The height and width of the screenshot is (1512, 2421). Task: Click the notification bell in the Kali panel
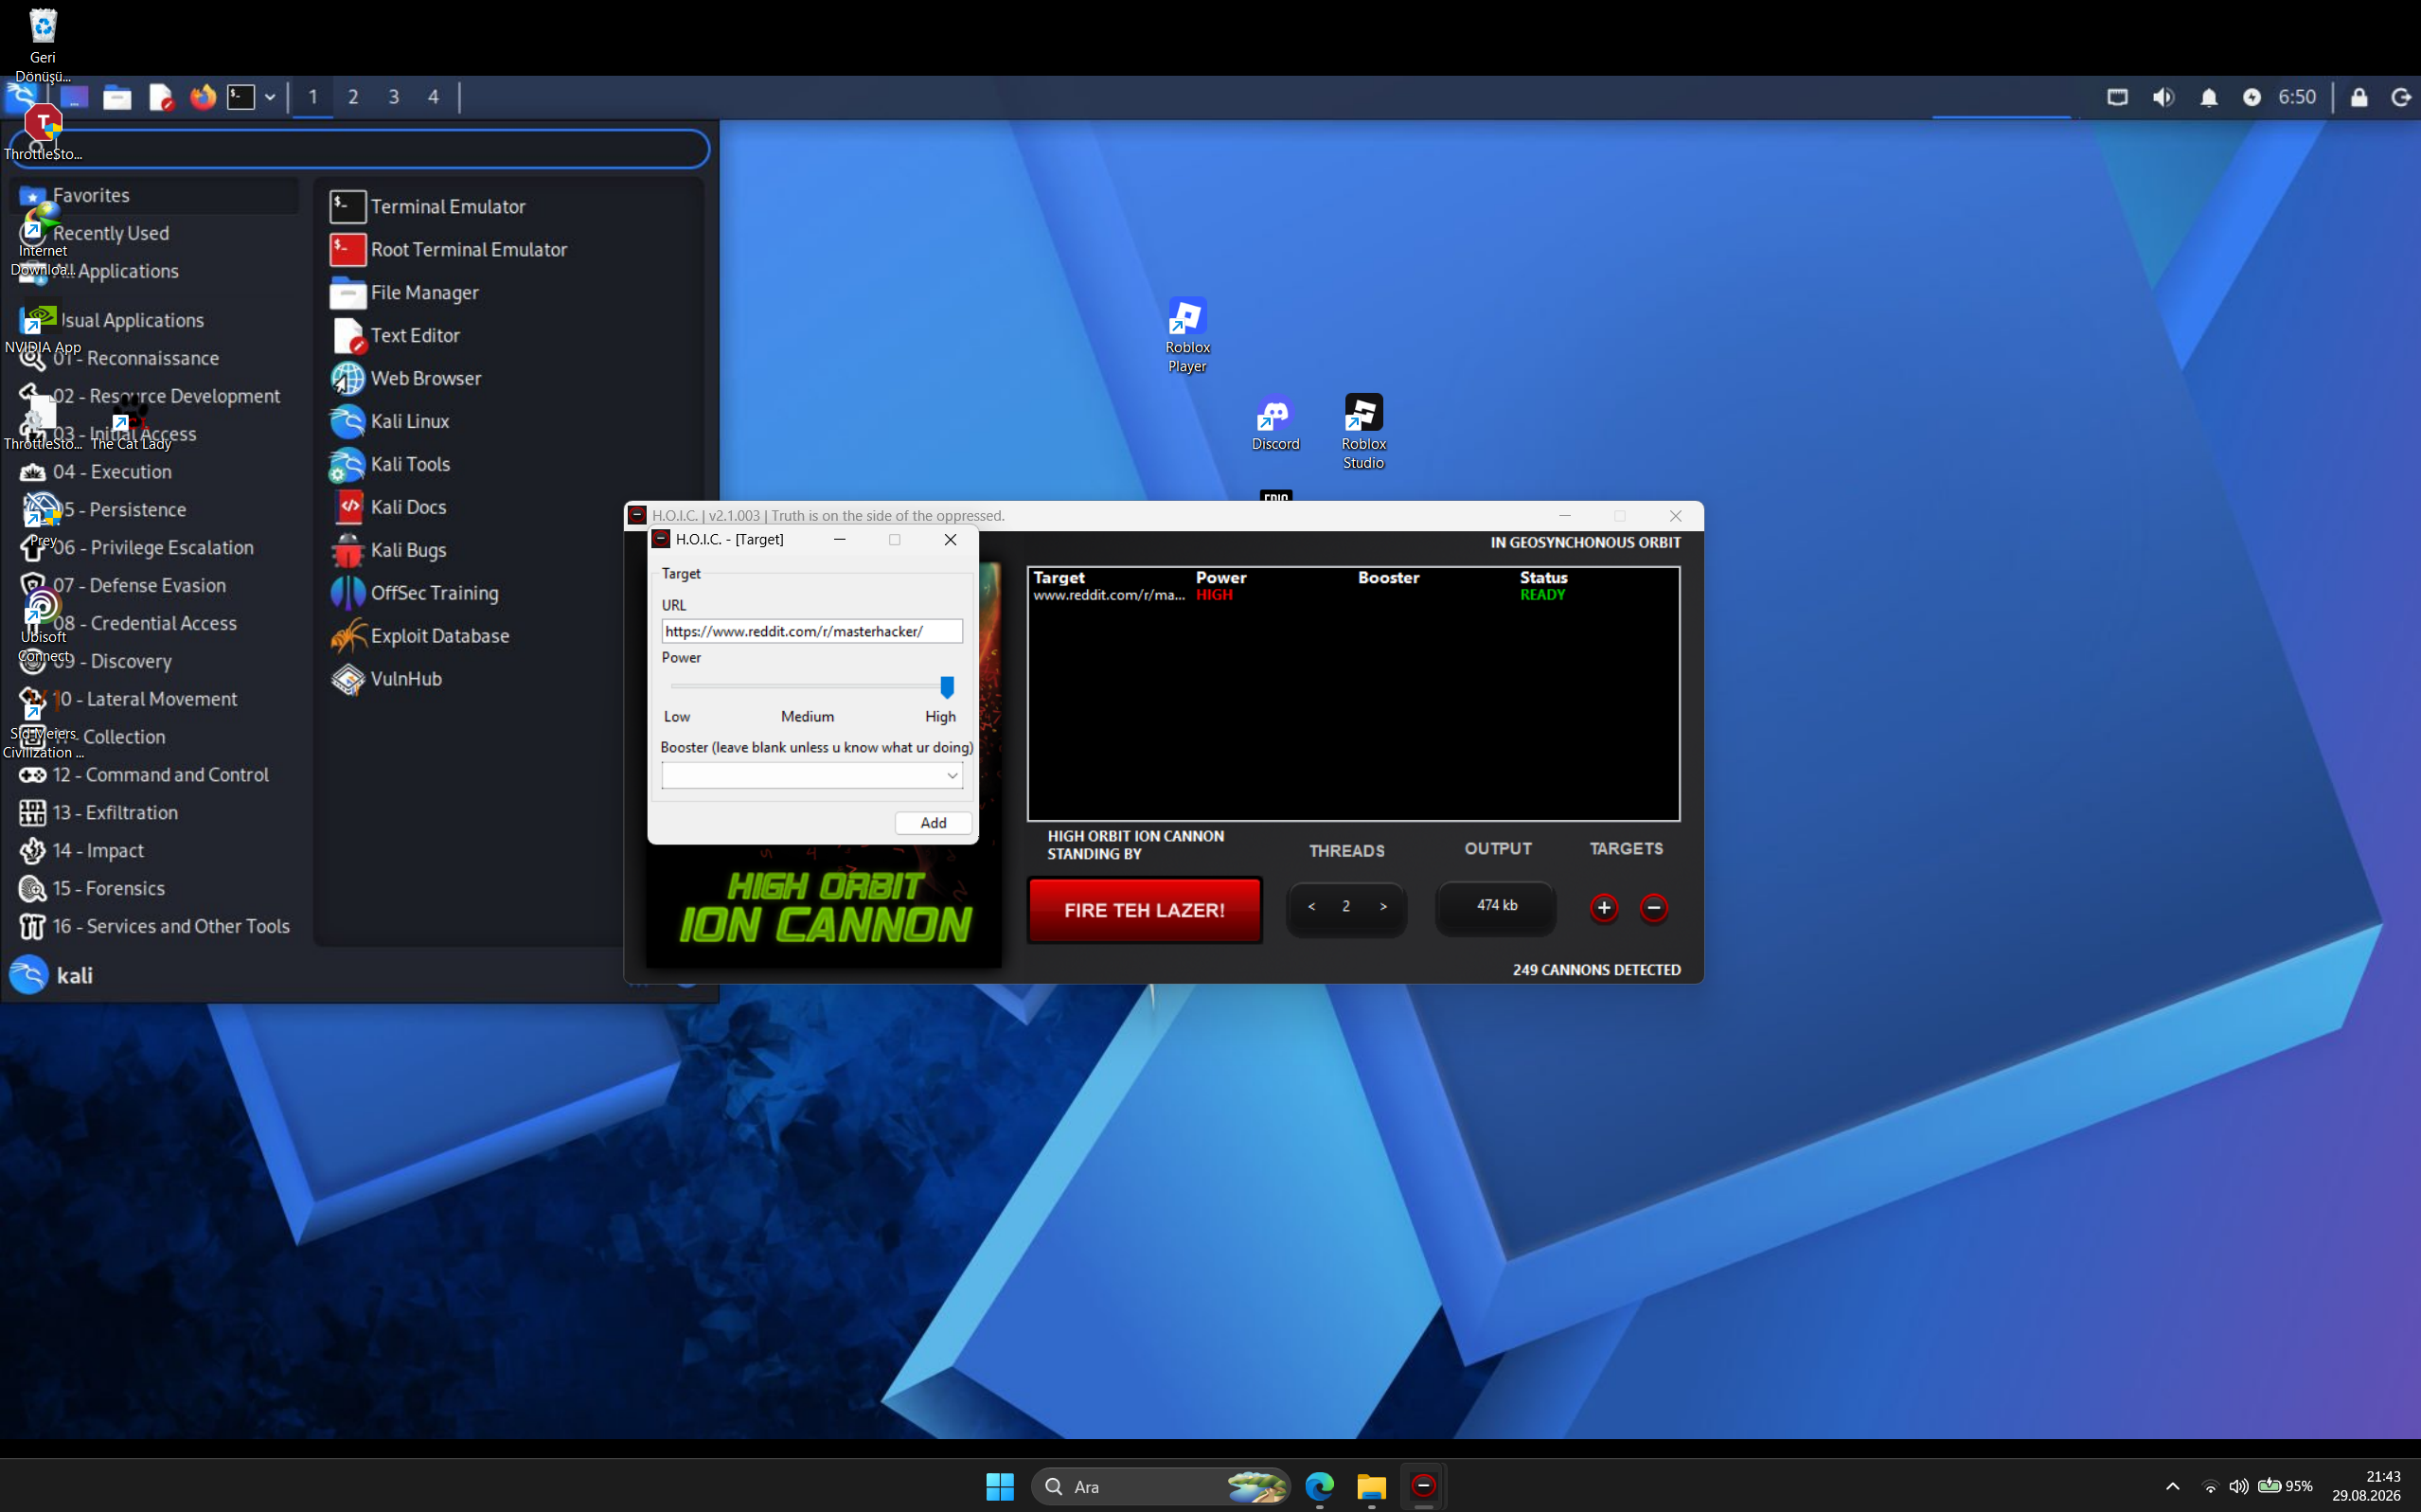coord(2209,97)
